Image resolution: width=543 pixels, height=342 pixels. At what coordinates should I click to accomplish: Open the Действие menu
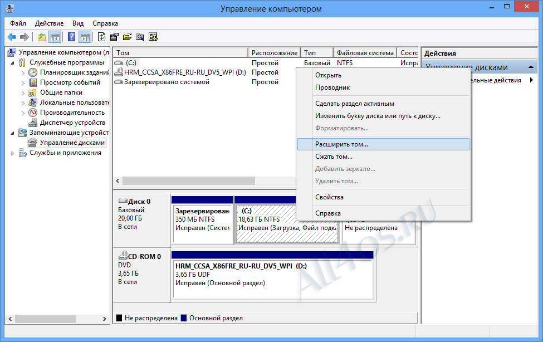[x=49, y=23]
